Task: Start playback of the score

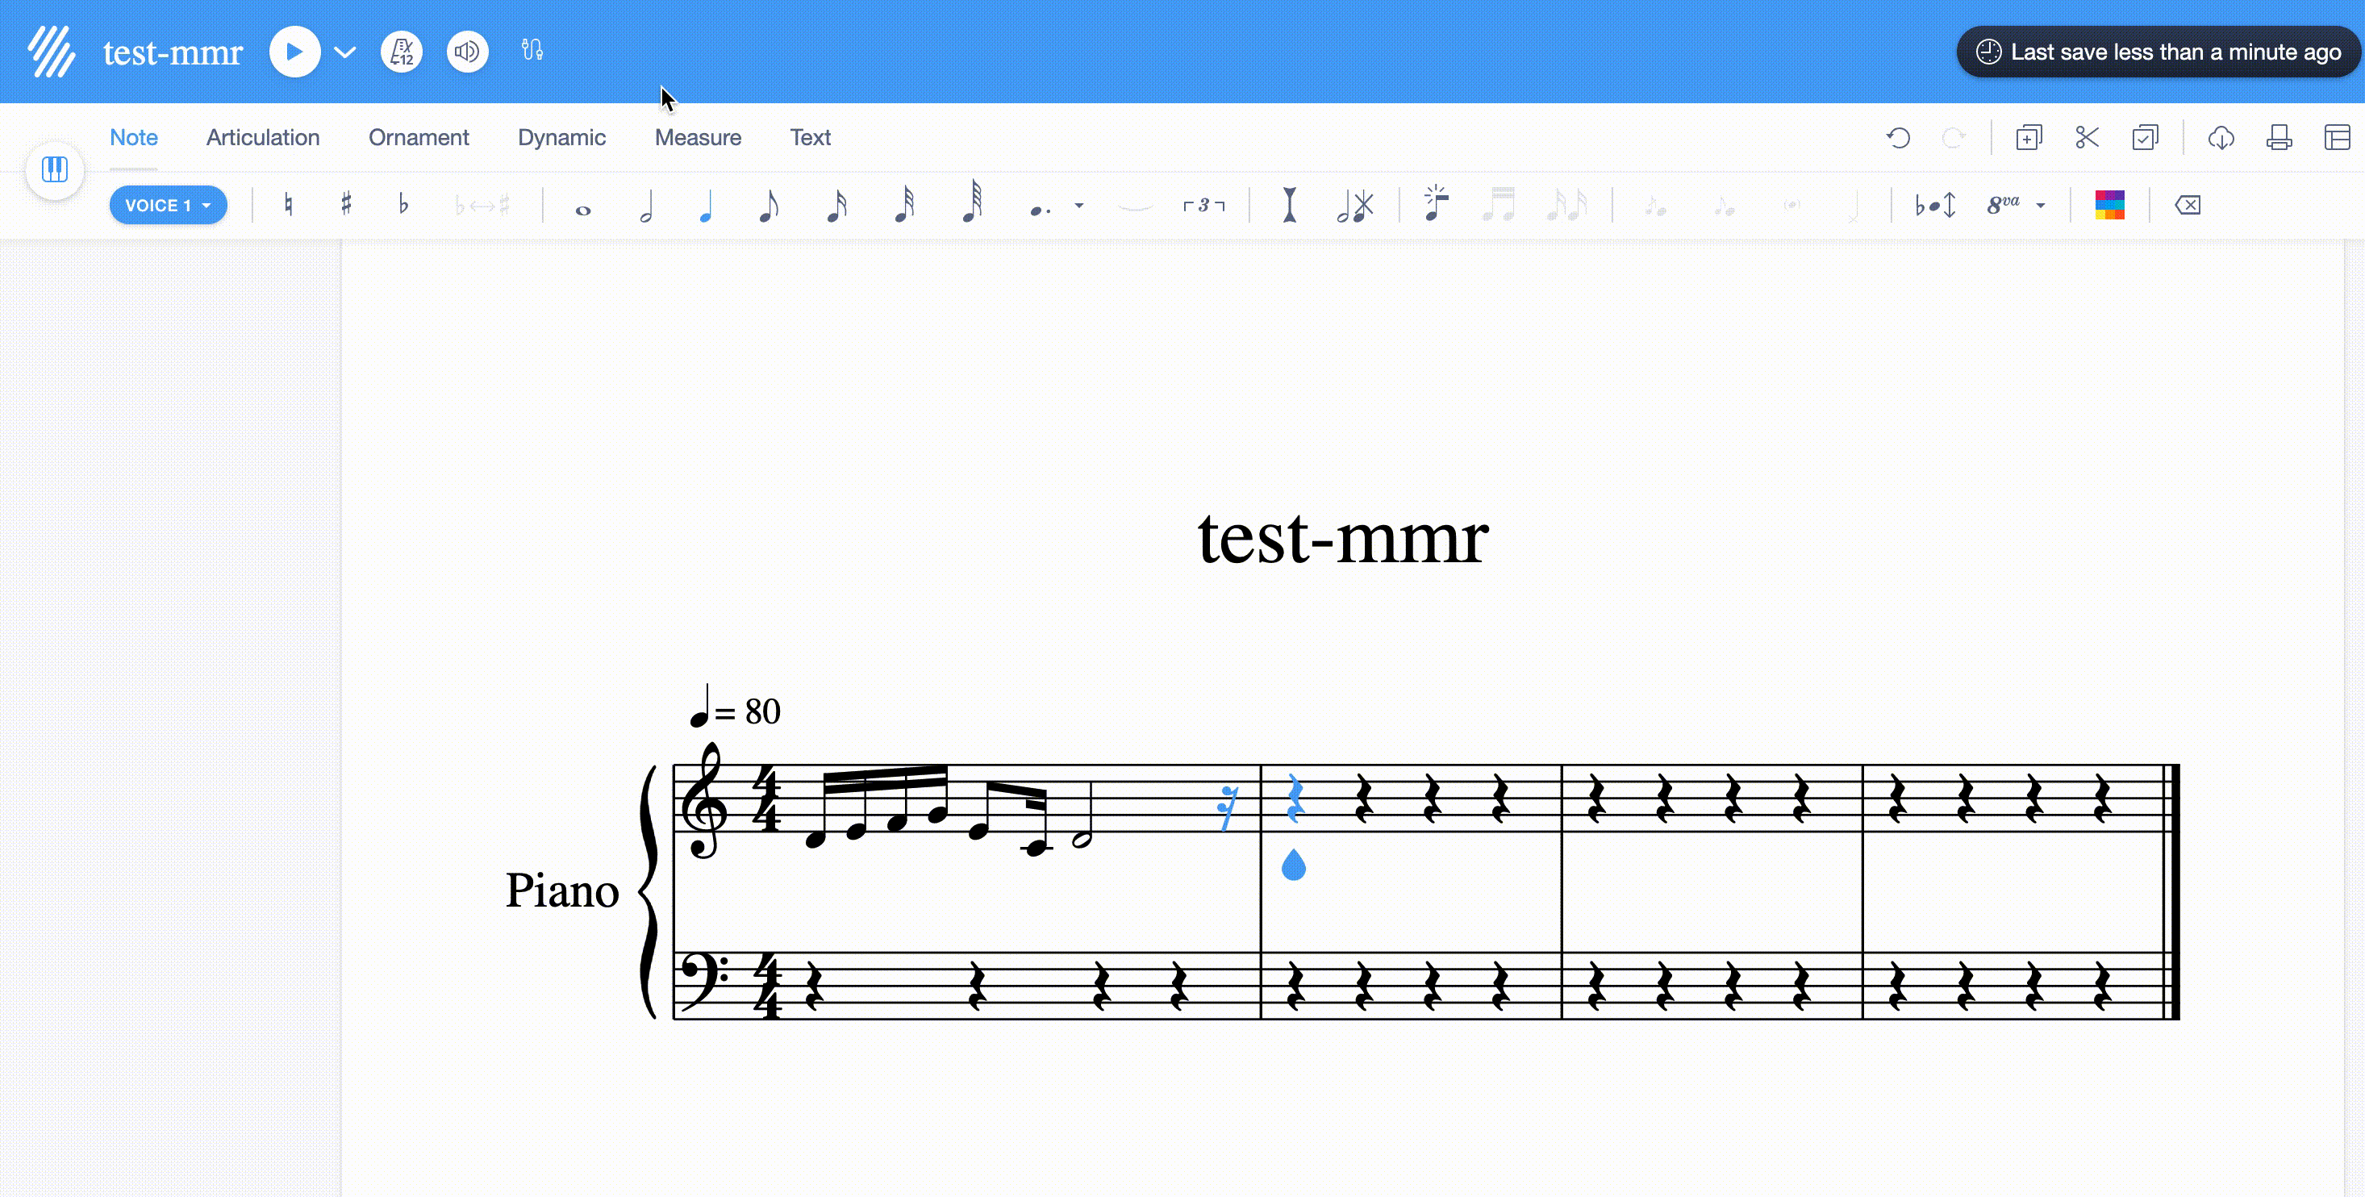Action: tap(294, 51)
